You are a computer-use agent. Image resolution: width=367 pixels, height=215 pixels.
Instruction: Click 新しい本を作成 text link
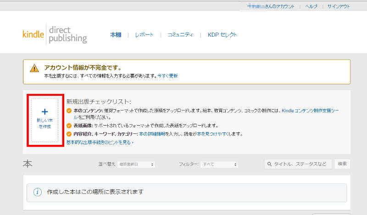point(44,123)
